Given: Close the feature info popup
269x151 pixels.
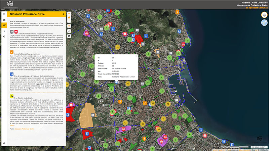Looking at the screenshot, I should pyautogui.click(x=137, y=56).
